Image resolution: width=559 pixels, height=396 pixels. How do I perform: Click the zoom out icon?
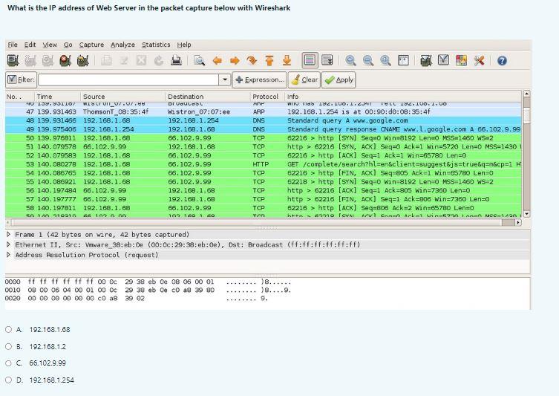pos(368,60)
